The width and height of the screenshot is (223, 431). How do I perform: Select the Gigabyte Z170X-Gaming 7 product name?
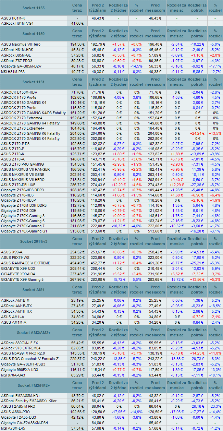click(x=23, y=226)
